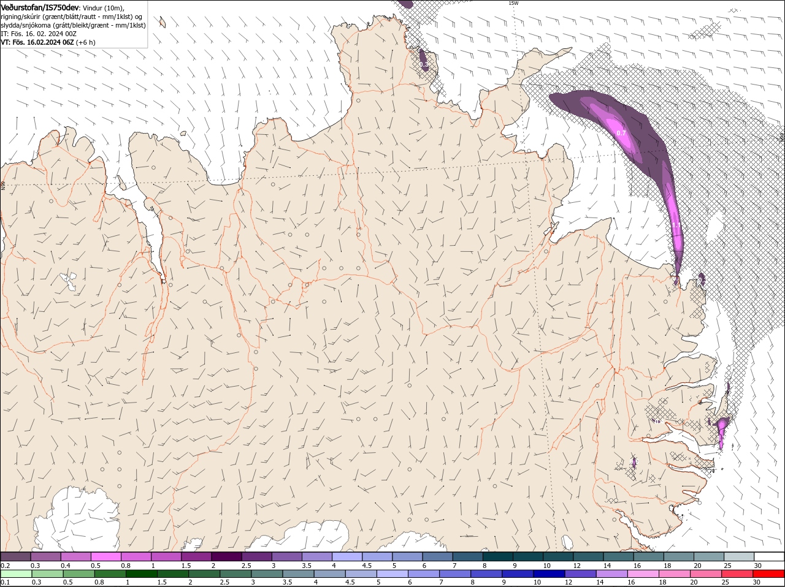The image size is (785, 587).
Task: Select upper legend white swatch at 30
Action: 769,556
